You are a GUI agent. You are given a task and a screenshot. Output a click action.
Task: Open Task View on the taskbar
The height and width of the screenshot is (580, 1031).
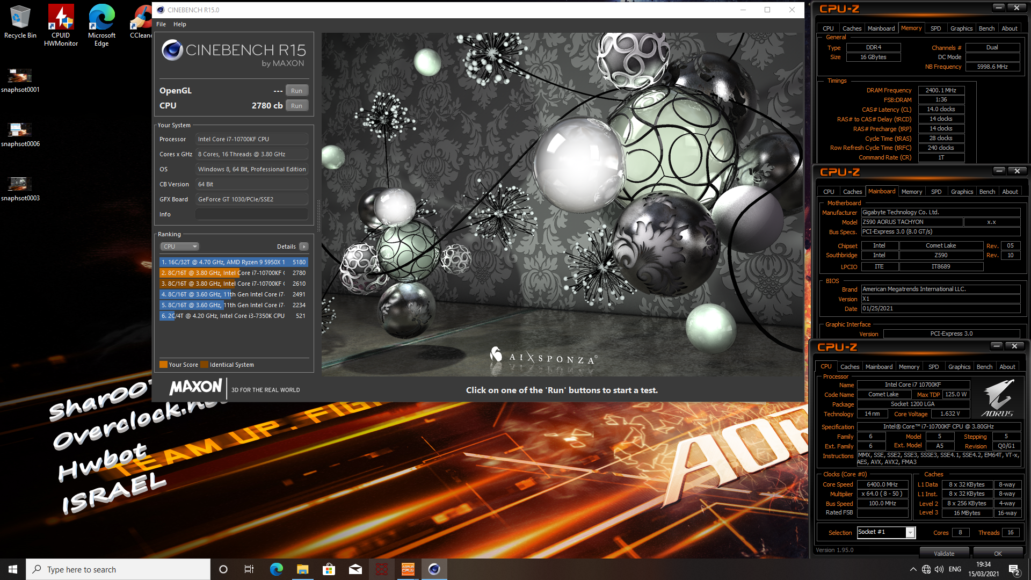coord(249,569)
